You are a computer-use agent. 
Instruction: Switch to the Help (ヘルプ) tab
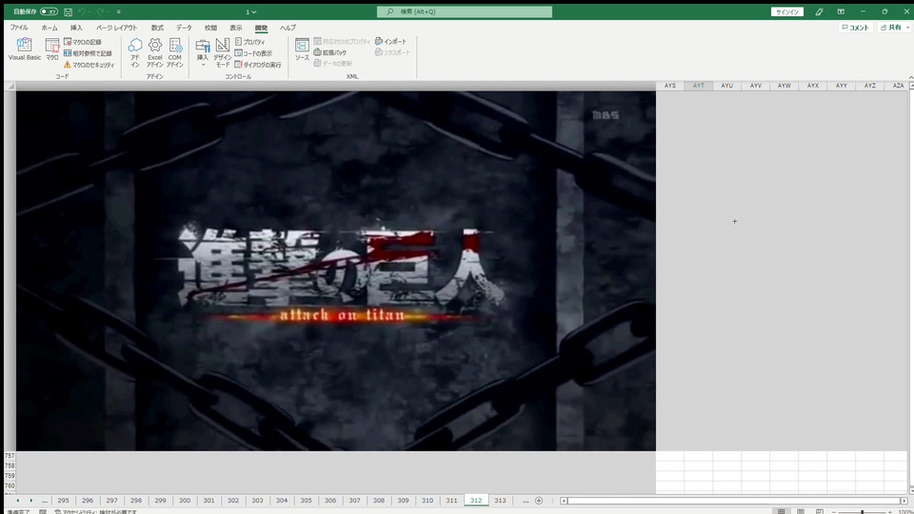(x=288, y=28)
